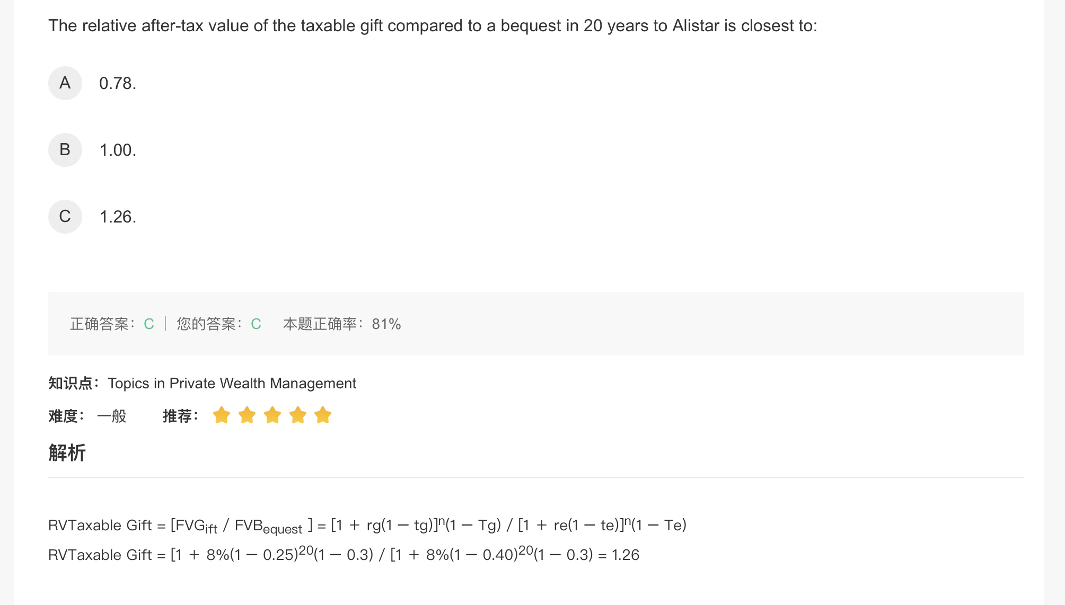Click the 1.00 answer text

[x=118, y=150]
